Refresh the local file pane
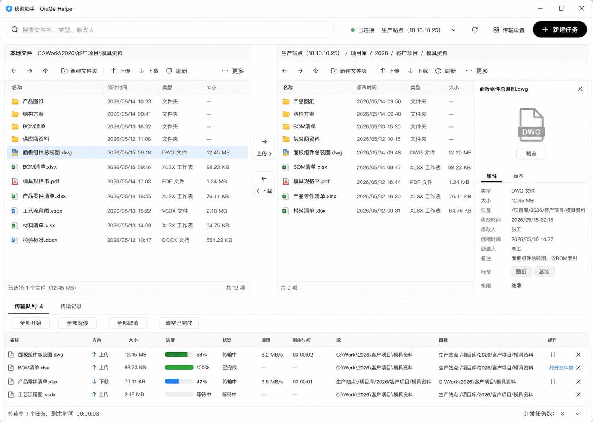Viewport: 593px width, 422px height. click(177, 71)
